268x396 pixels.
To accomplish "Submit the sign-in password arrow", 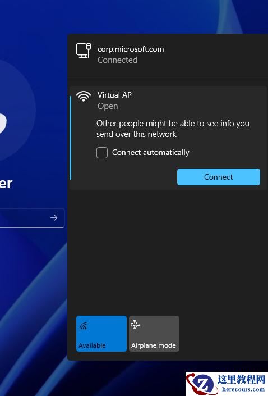I will pyautogui.click(x=54, y=218).
